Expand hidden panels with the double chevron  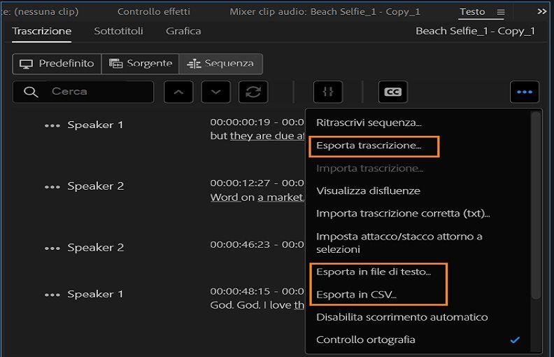(x=541, y=12)
